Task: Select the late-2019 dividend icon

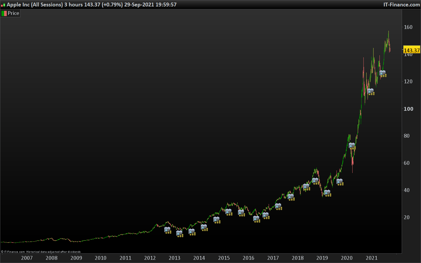Action: click(x=340, y=182)
